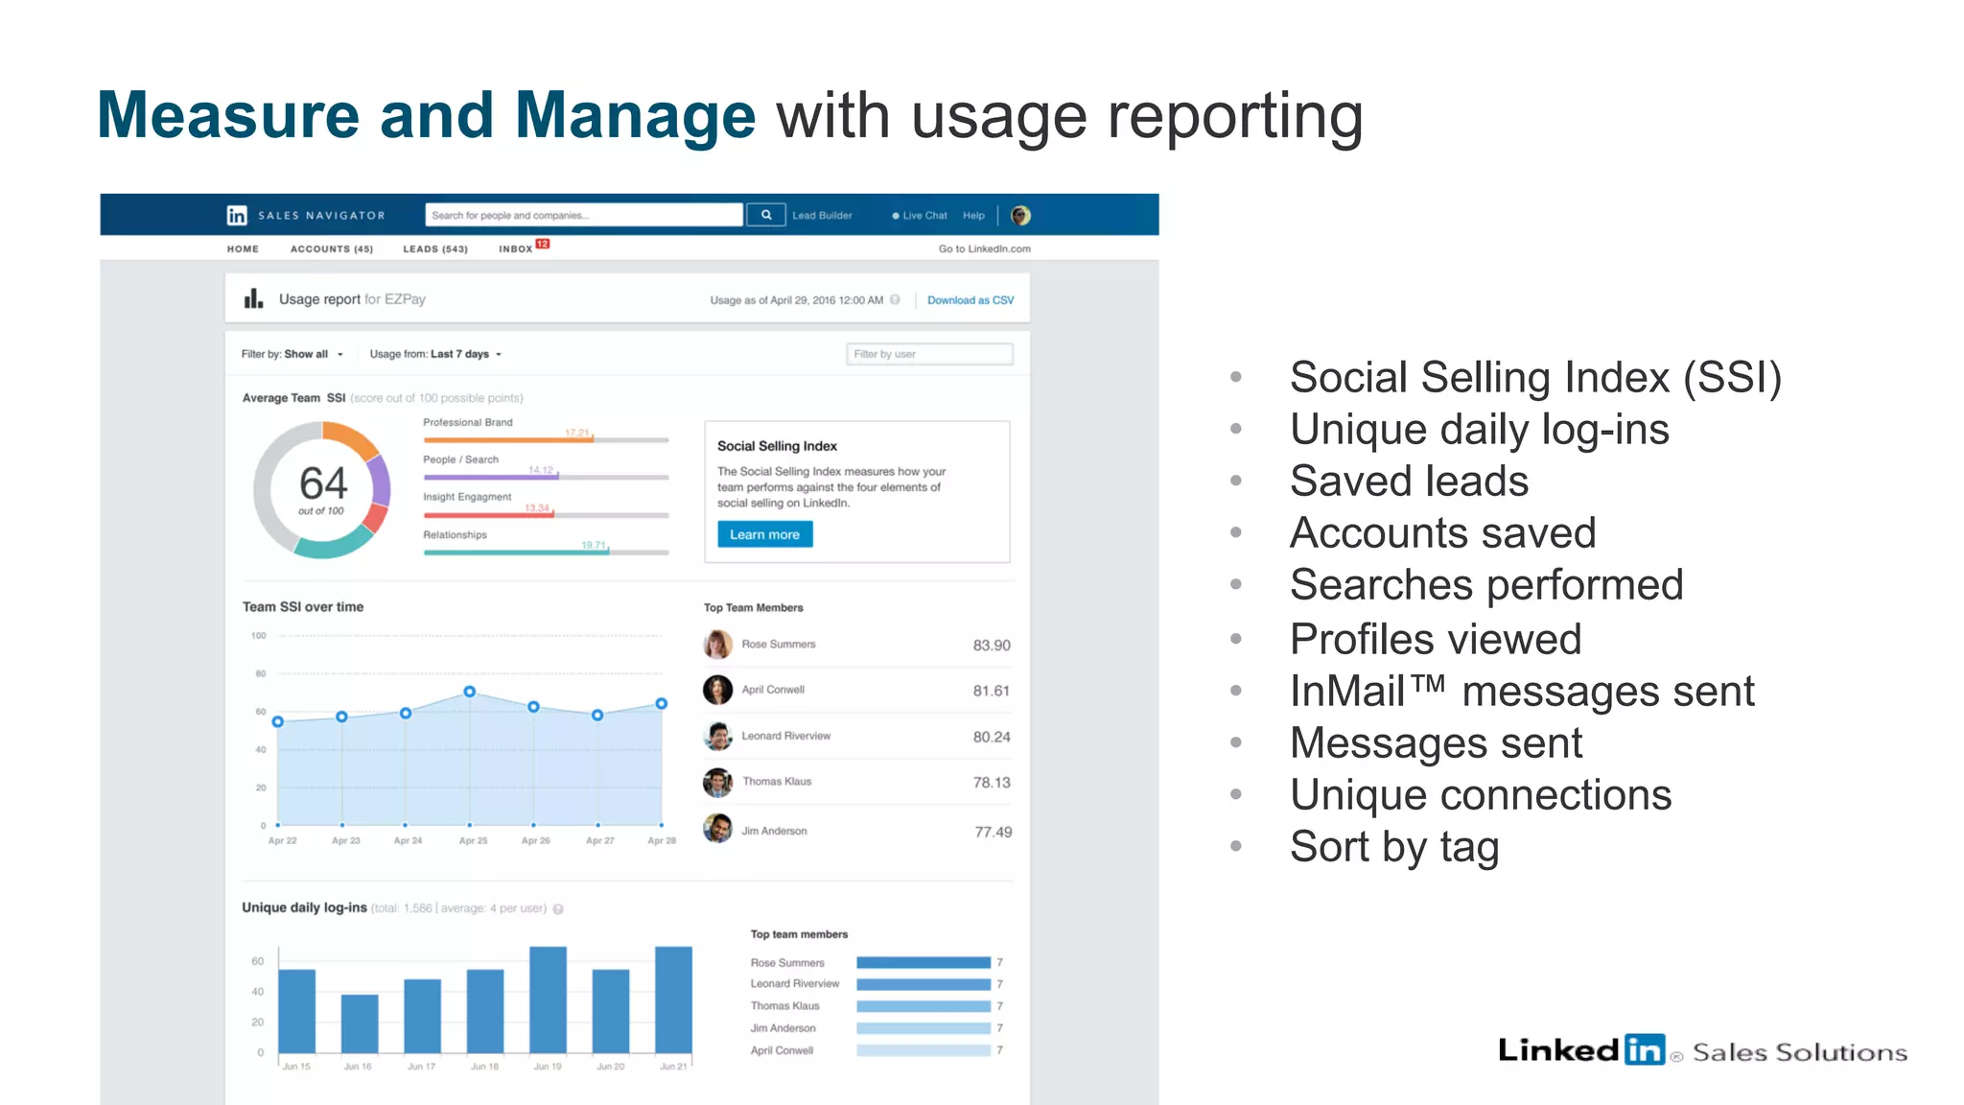Click the Filter by user input field
Screen dimensions: 1964x1105
click(929, 354)
